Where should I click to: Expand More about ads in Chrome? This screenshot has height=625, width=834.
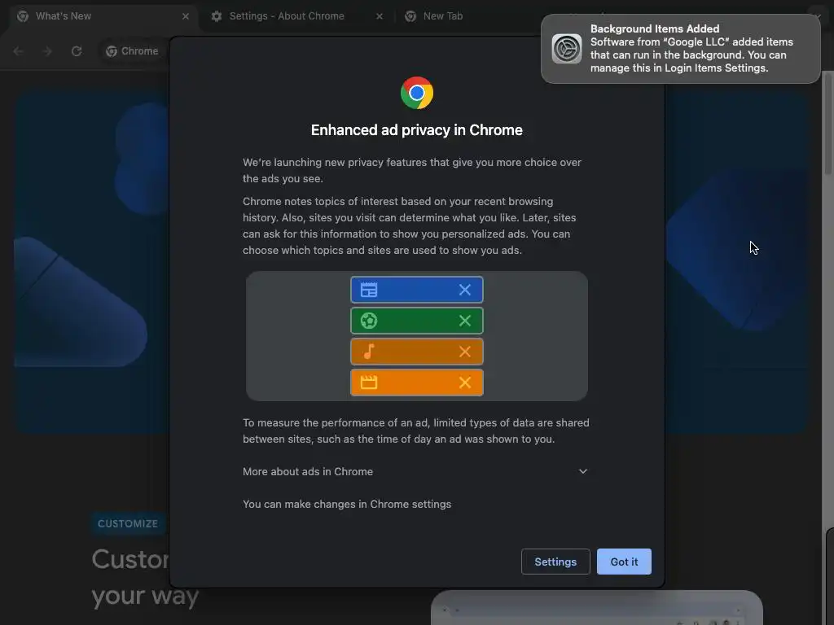click(x=415, y=471)
